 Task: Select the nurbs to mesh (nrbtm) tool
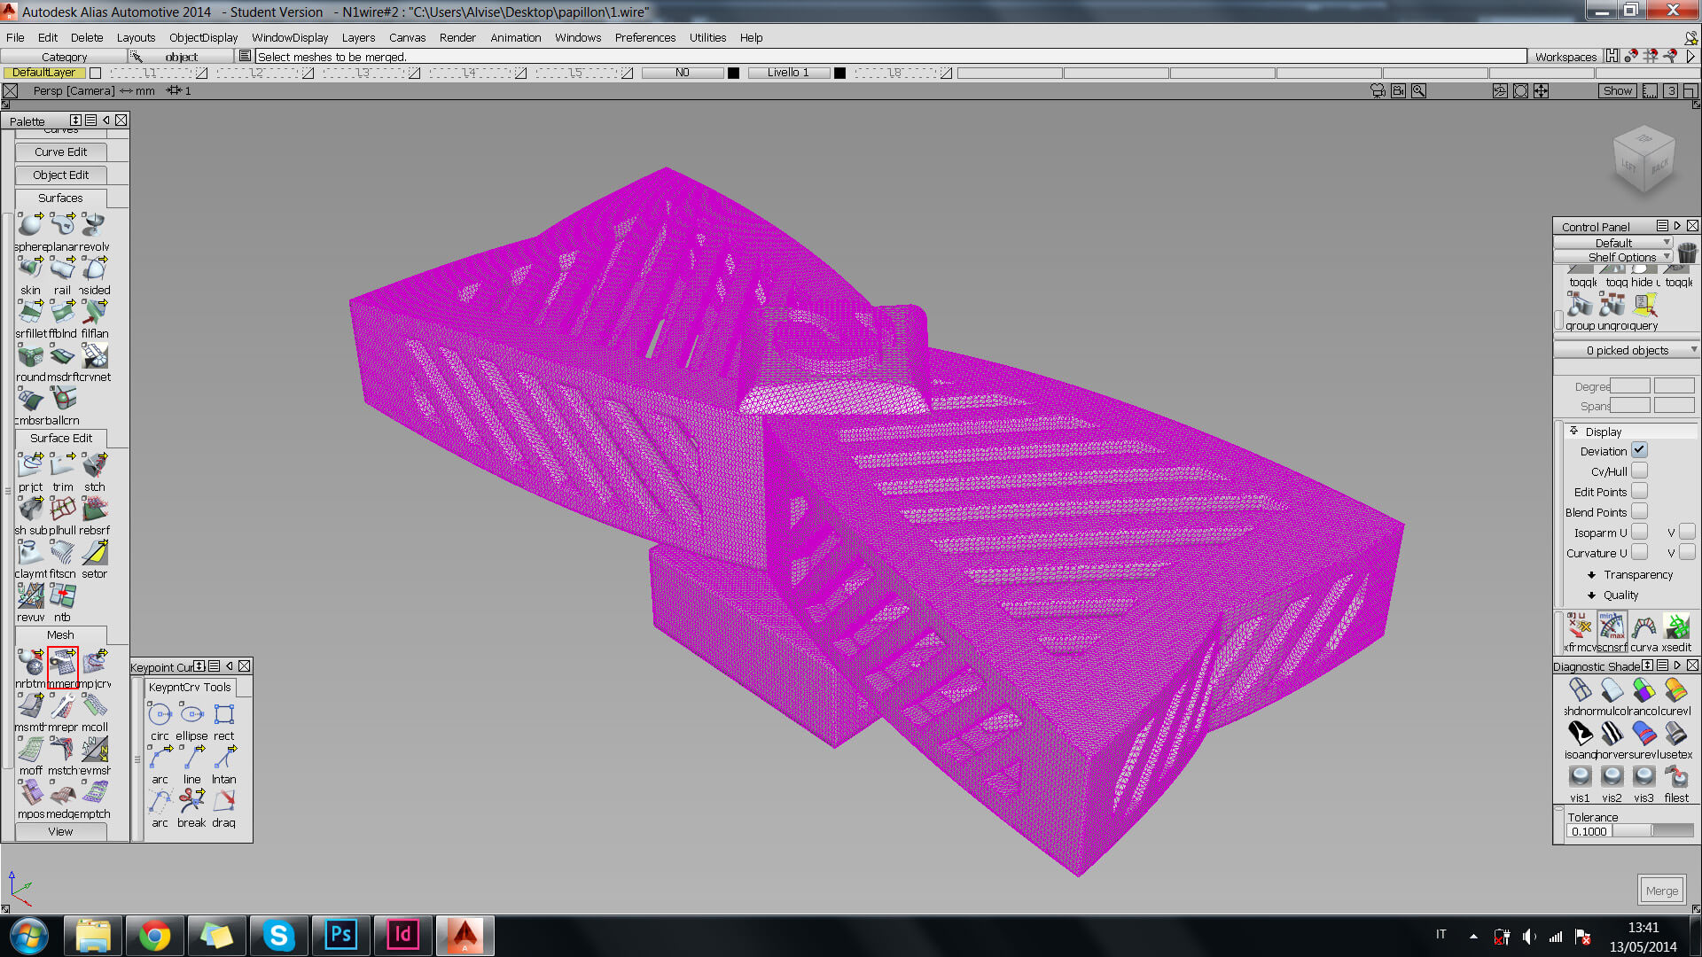point(29,662)
